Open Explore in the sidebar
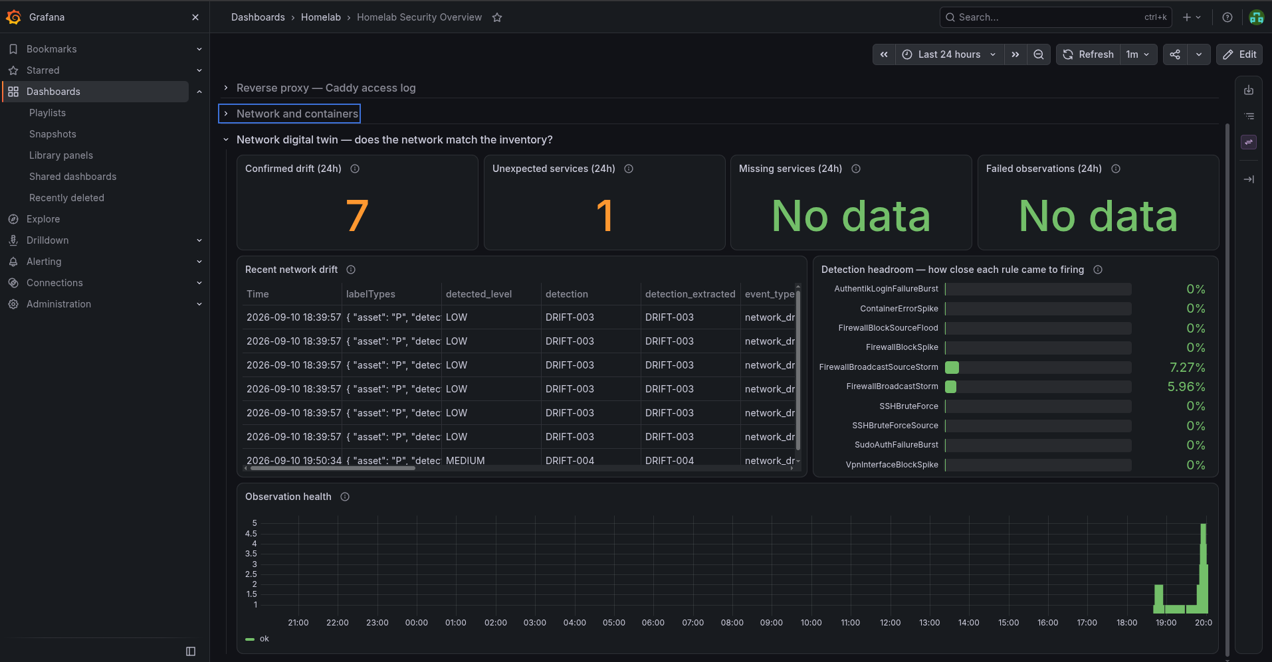The width and height of the screenshot is (1272, 662). pyautogui.click(x=43, y=219)
